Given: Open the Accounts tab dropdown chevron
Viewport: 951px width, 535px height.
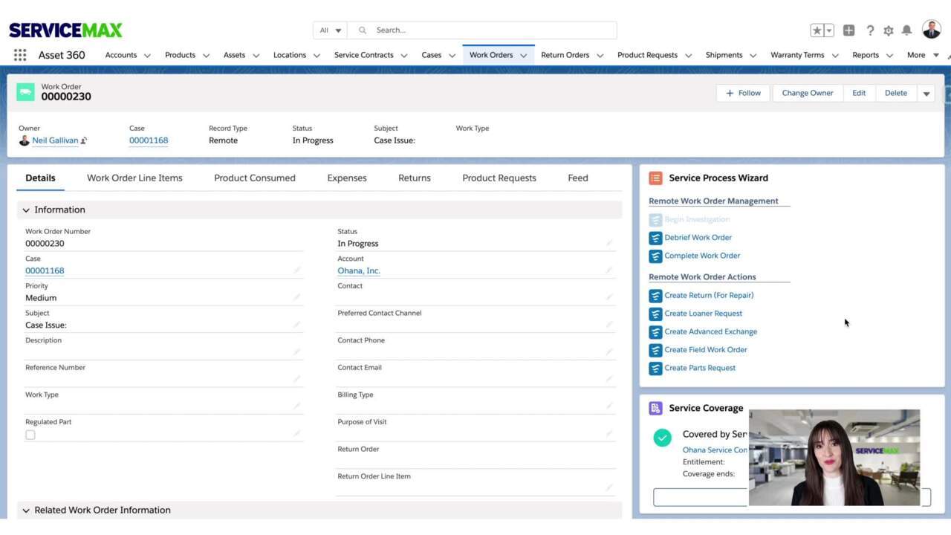Looking at the screenshot, I should coord(147,56).
